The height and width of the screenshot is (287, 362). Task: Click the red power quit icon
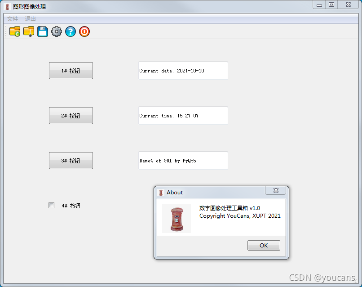click(x=84, y=31)
